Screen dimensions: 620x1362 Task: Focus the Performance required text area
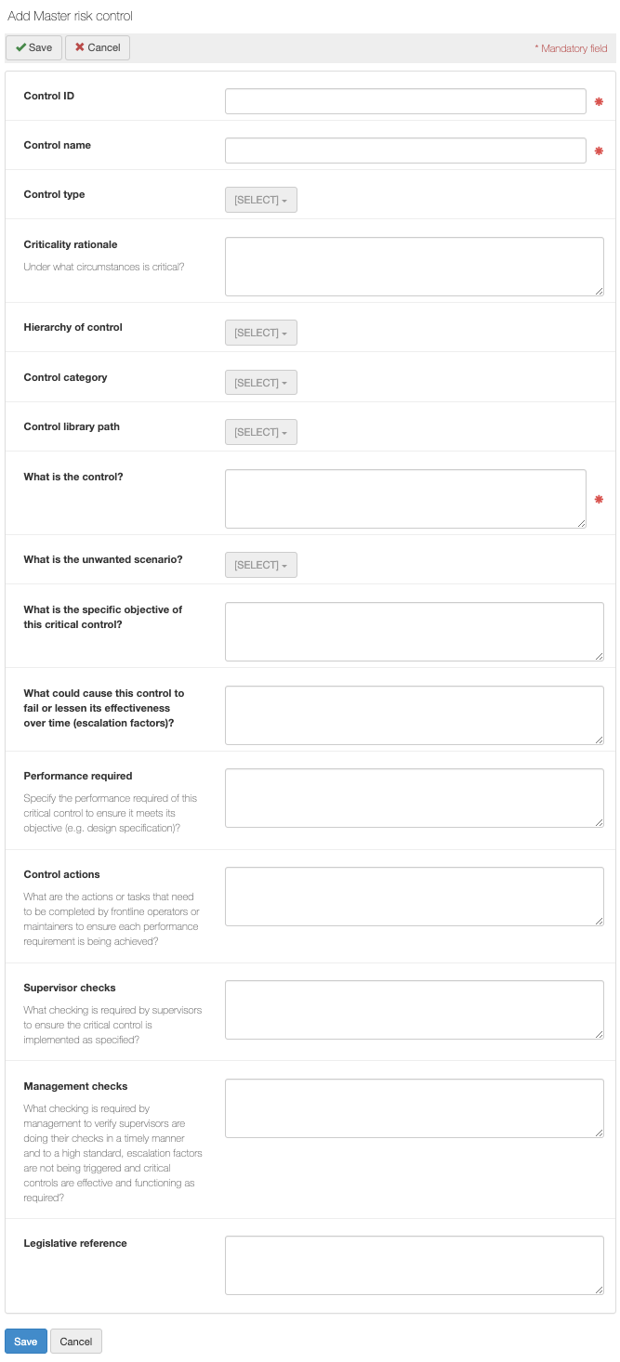point(415,798)
